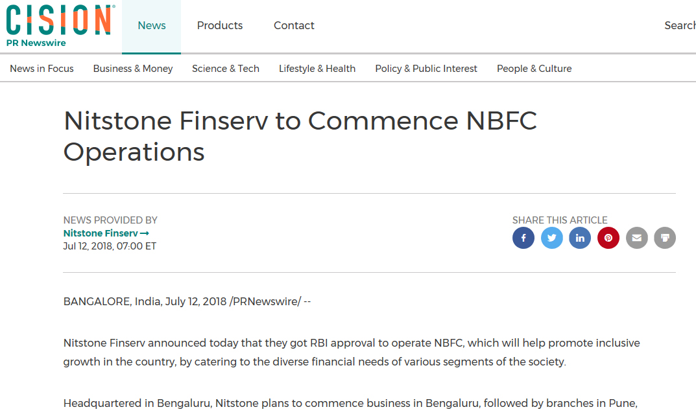Click the article headline text

coord(300,136)
